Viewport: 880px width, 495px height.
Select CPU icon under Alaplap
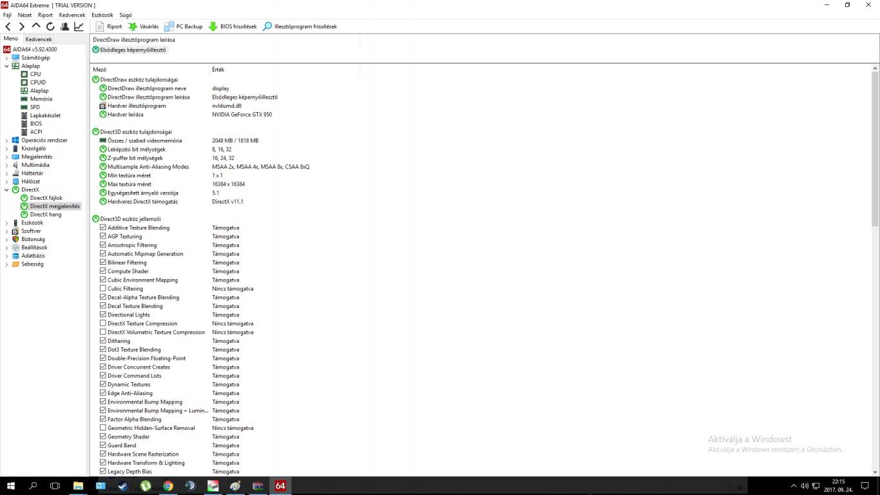24,74
